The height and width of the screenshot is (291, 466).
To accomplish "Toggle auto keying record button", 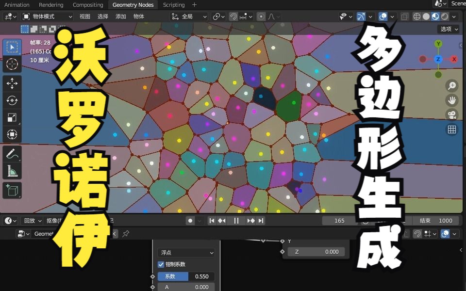I will [x=190, y=221].
